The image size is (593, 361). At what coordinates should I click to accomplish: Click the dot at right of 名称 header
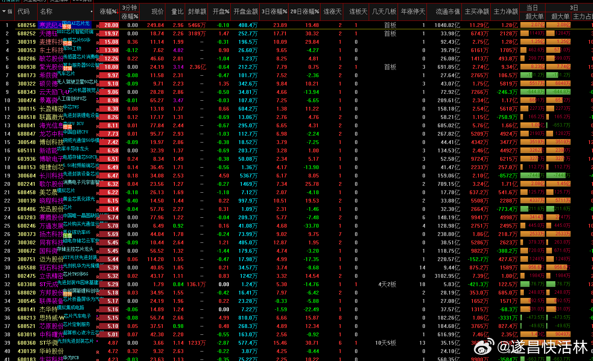tap(92, 12)
